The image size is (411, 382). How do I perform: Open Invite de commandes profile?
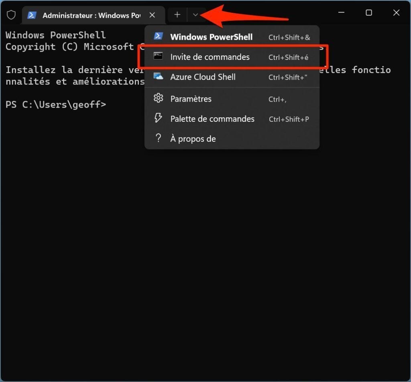tap(232, 57)
